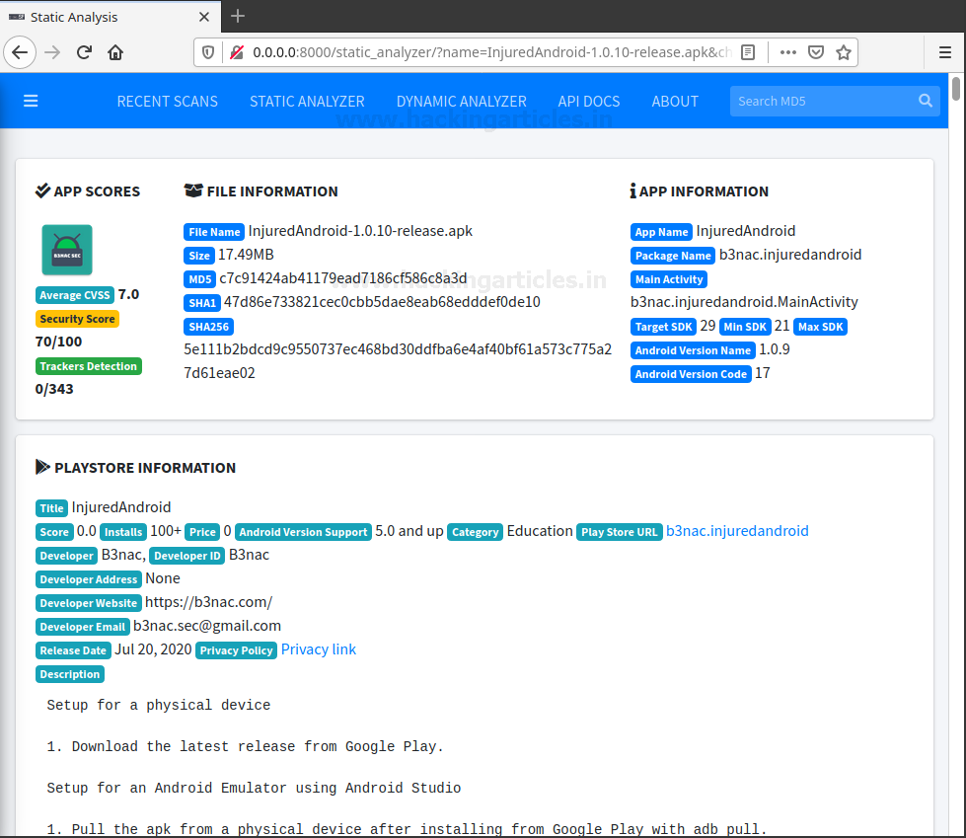Click the 0/343 trackers value
Screen dimensions: 966x838
[x=54, y=389]
